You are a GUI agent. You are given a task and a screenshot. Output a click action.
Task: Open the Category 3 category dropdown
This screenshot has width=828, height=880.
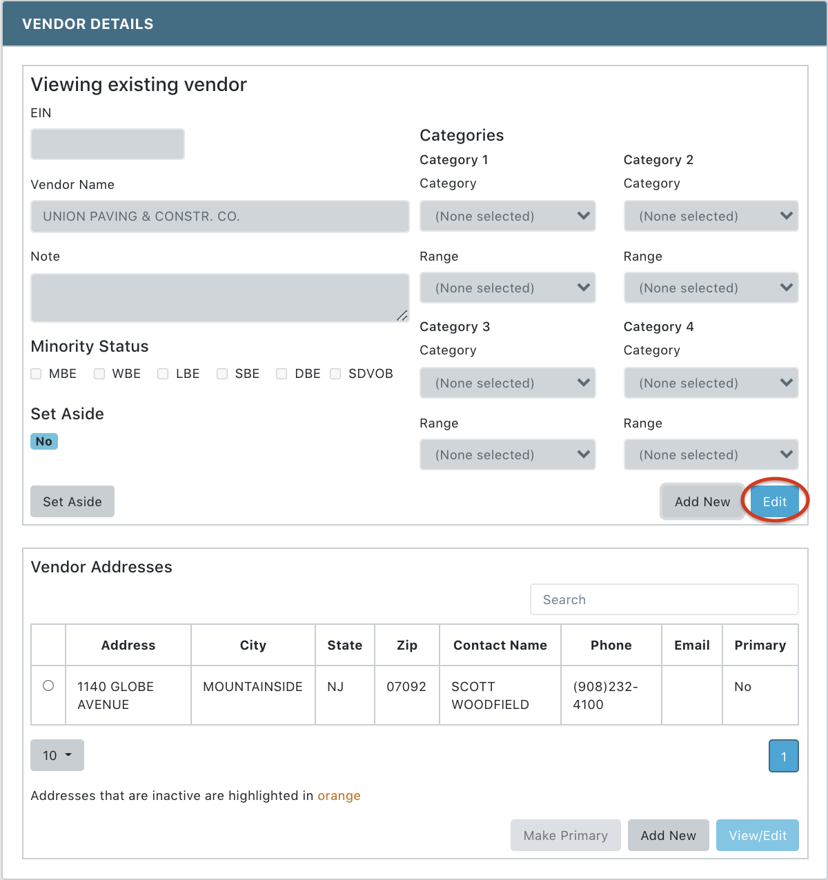pos(507,383)
